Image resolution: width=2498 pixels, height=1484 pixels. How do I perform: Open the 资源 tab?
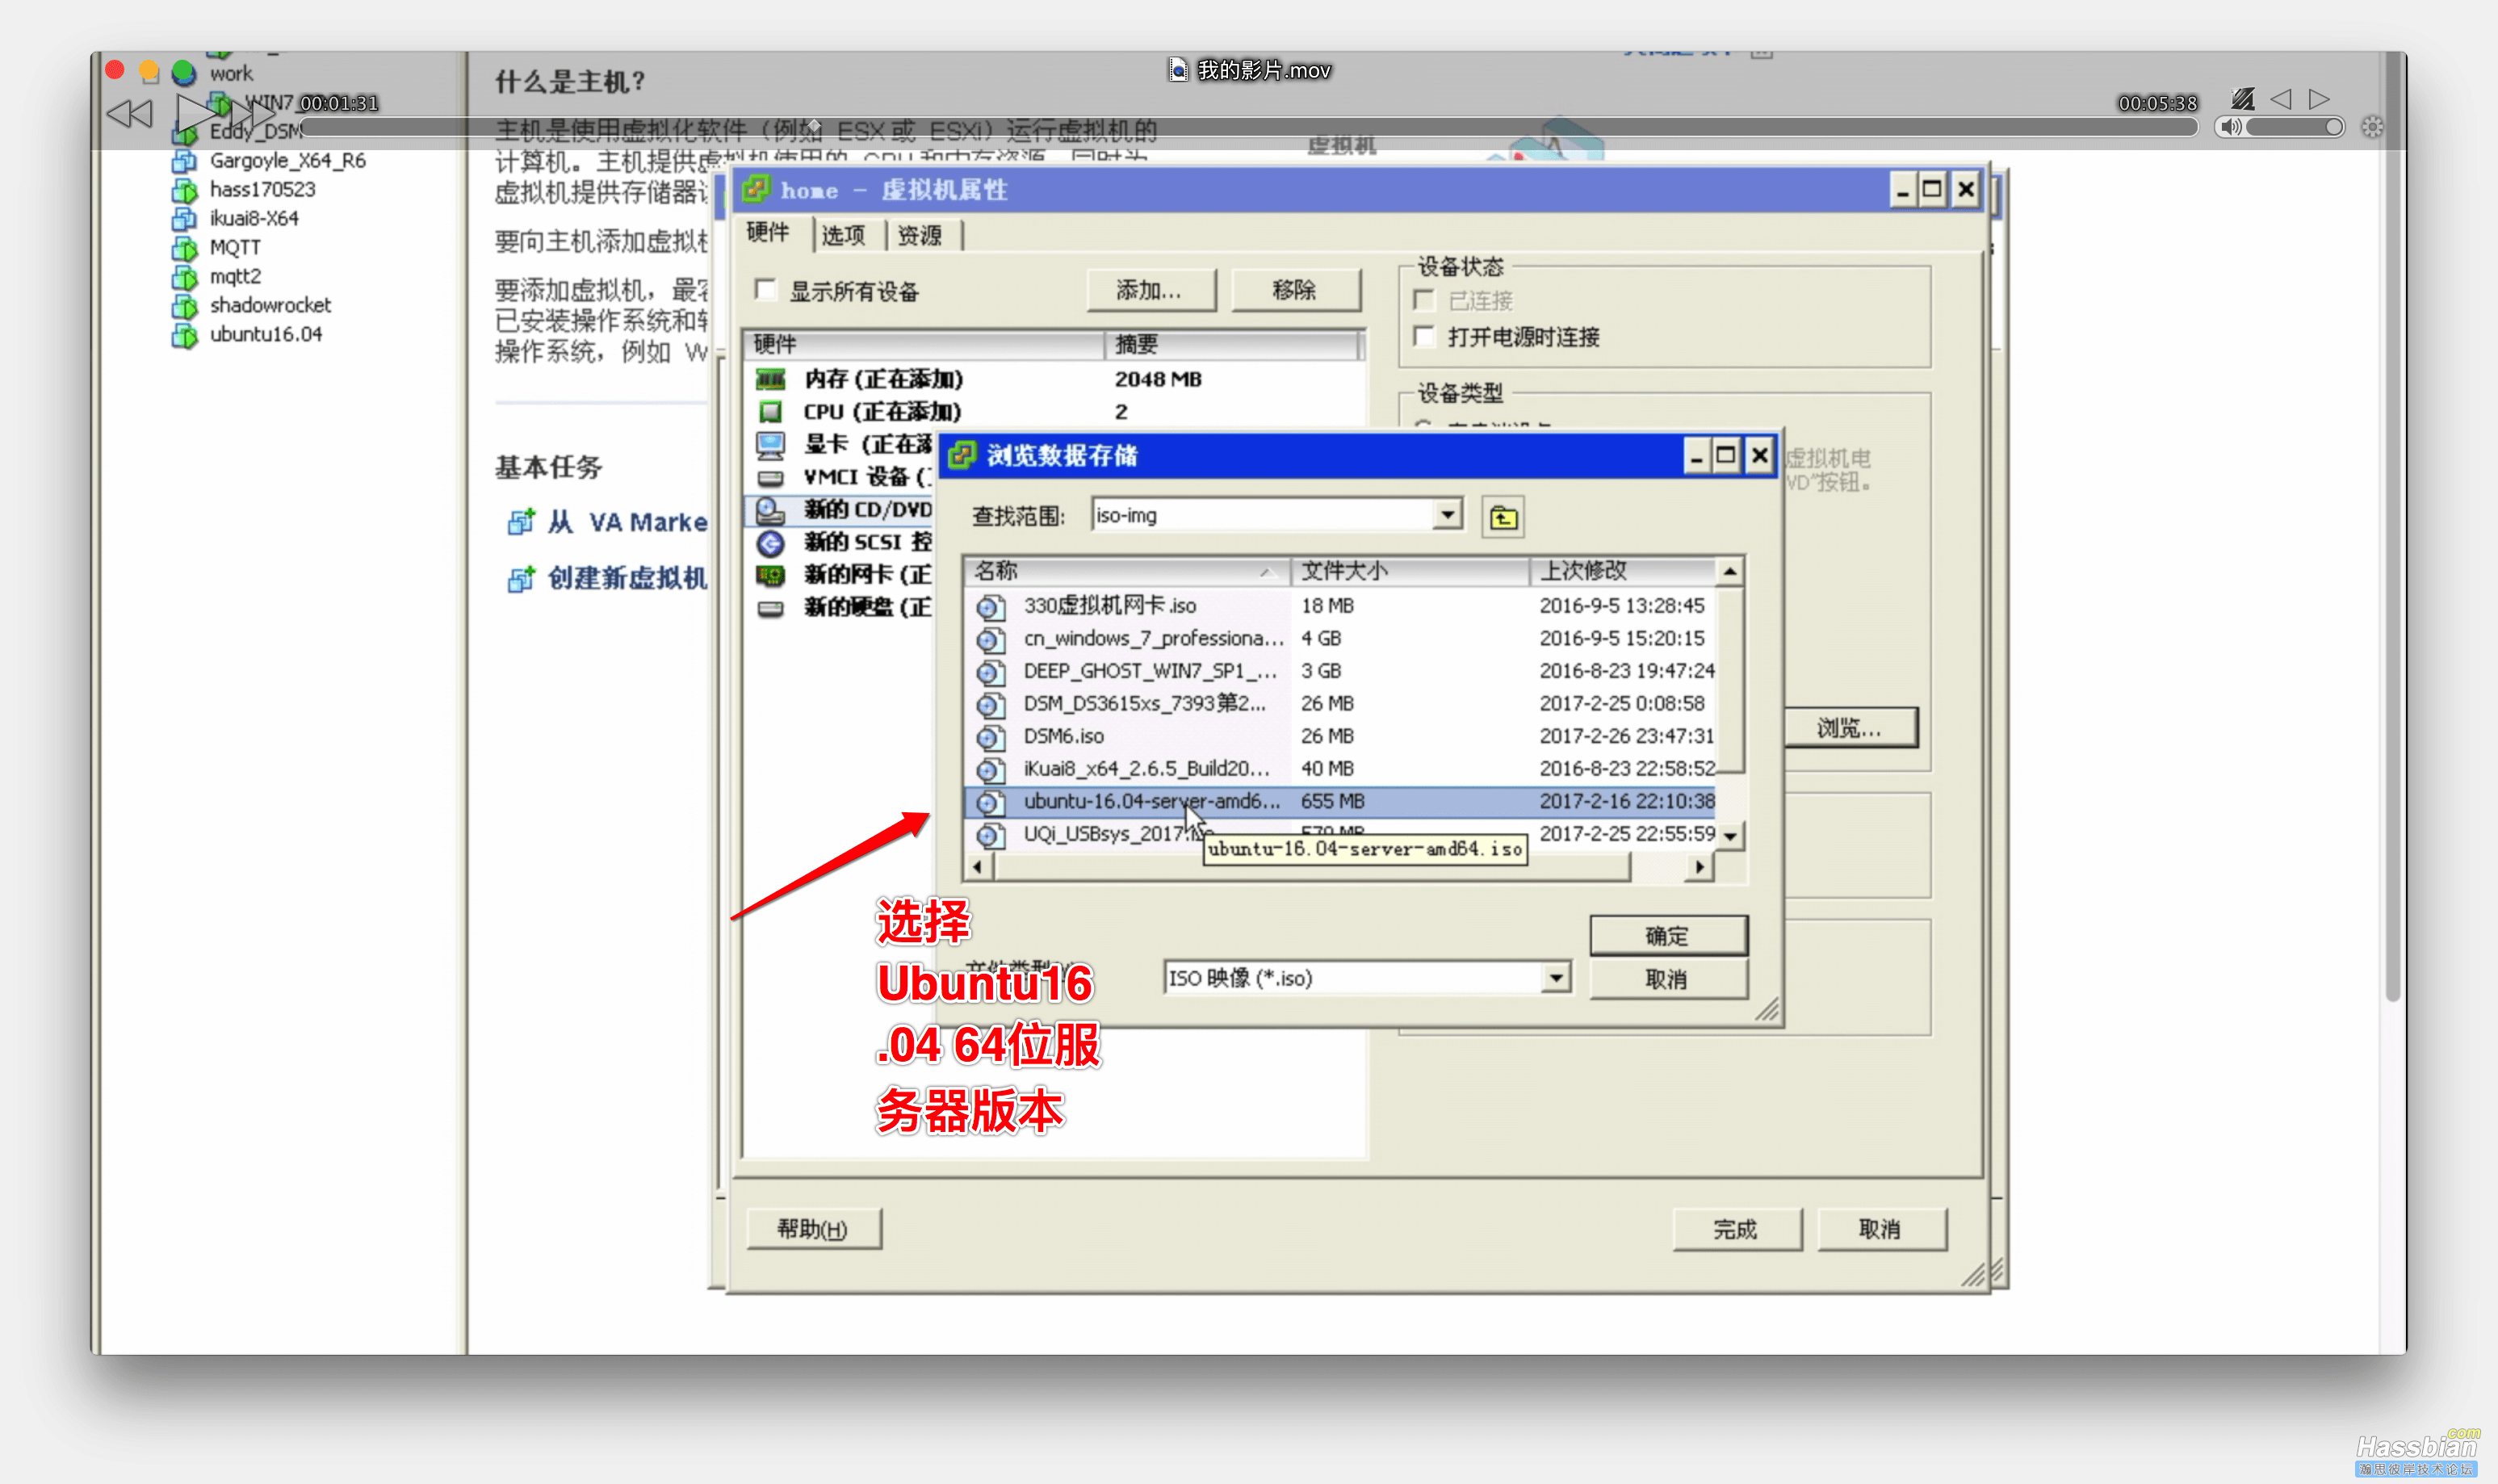point(920,235)
